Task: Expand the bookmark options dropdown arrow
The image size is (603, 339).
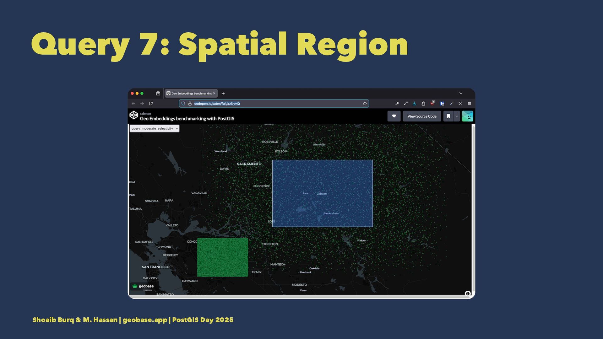Action: [x=457, y=116]
